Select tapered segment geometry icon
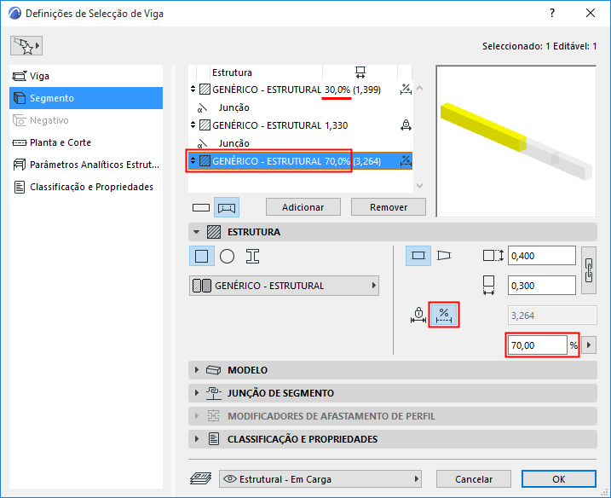The height and width of the screenshot is (498, 611). pyautogui.click(x=444, y=256)
